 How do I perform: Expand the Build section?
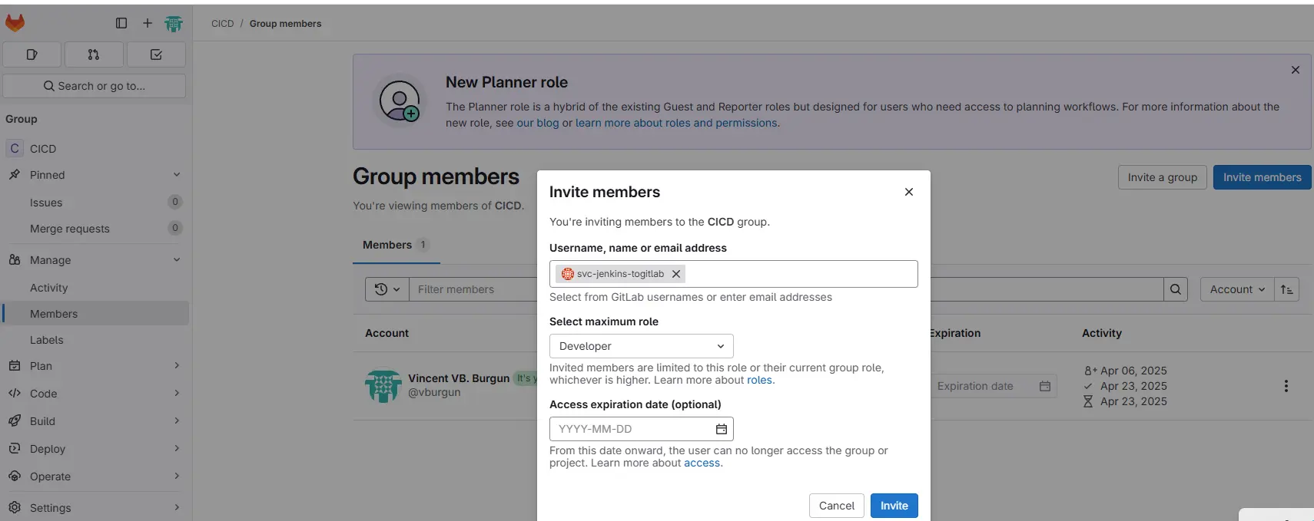click(177, 421)
